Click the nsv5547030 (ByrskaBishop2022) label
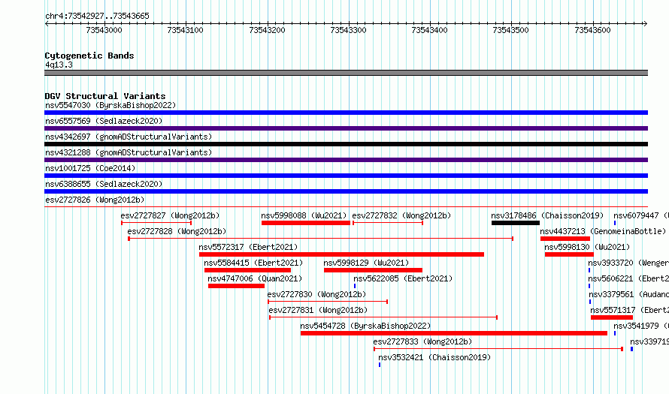The width and height of the screenshot is (669, 394). coord(110,105)
